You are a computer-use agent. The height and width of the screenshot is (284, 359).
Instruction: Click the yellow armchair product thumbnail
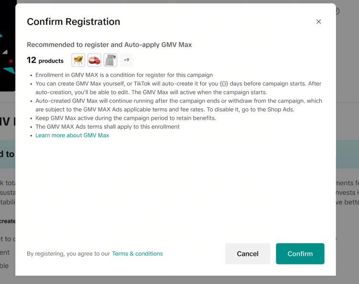(78, 60)
